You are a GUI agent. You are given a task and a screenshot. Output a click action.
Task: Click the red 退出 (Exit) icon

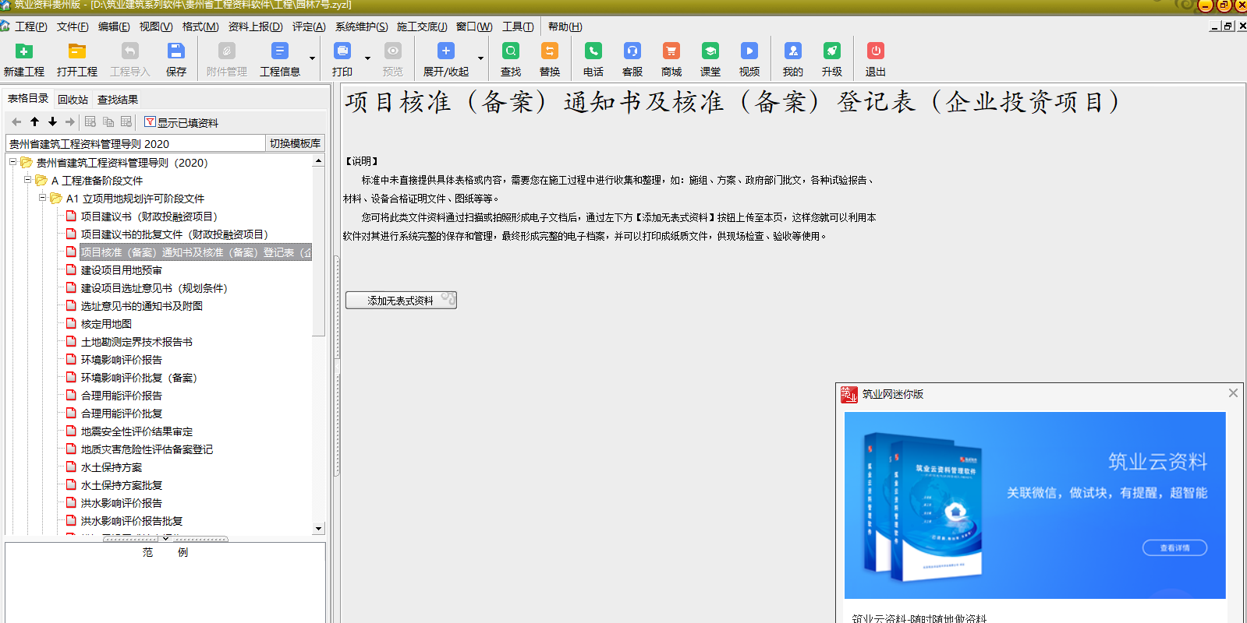[875, 51]
